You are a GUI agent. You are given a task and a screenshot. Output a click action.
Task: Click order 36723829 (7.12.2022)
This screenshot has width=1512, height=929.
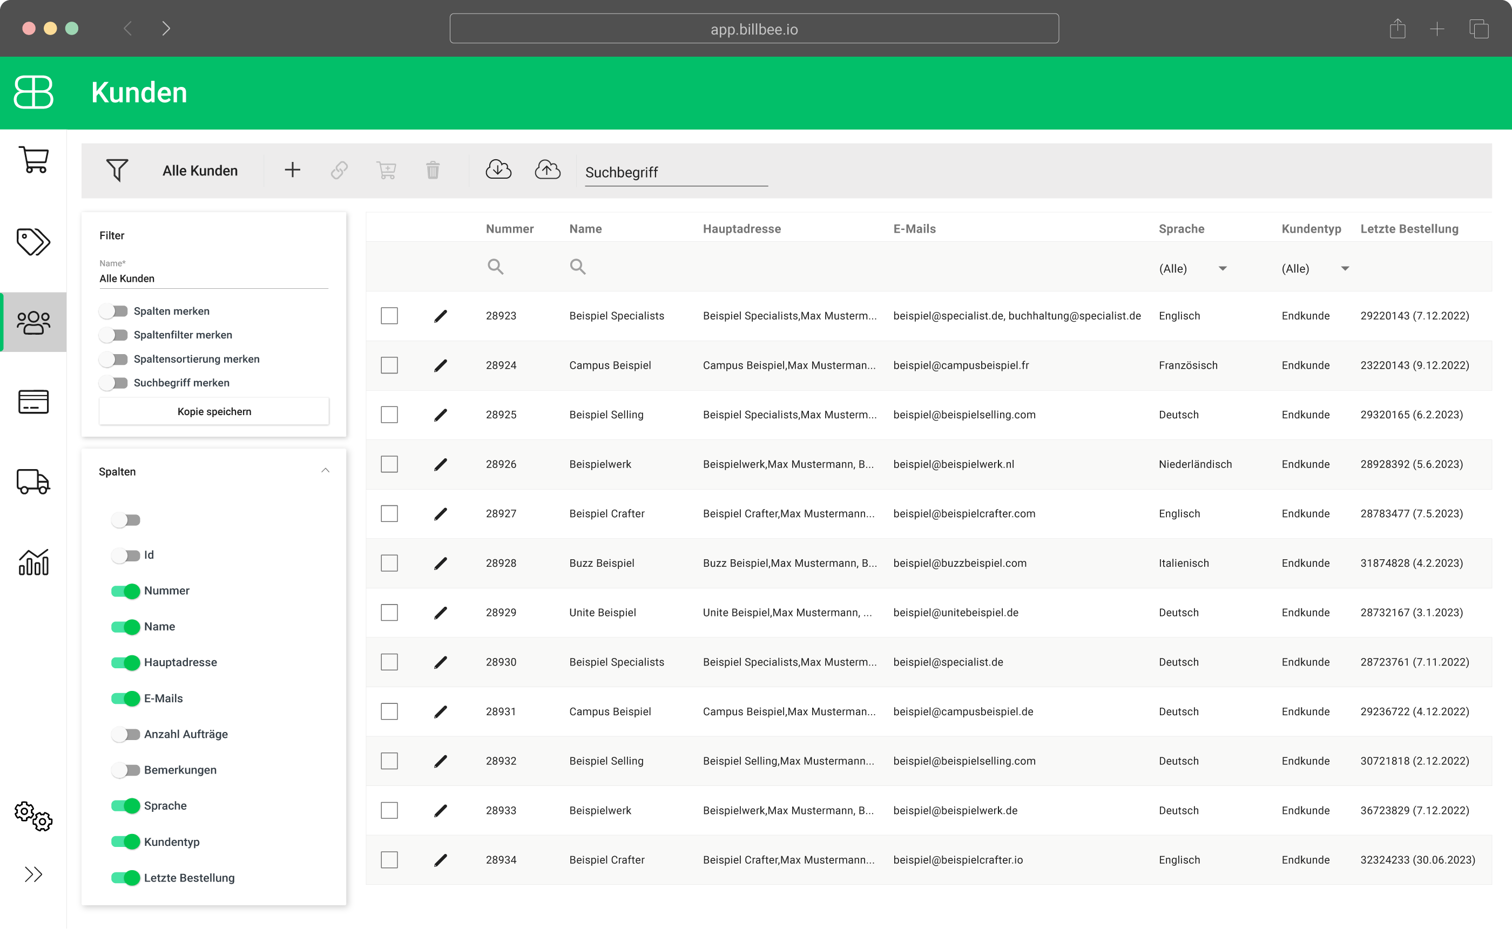click(x=1414, y=810)
